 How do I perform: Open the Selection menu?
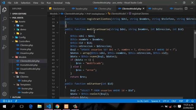pyautogui.click(x=25, y=3)
